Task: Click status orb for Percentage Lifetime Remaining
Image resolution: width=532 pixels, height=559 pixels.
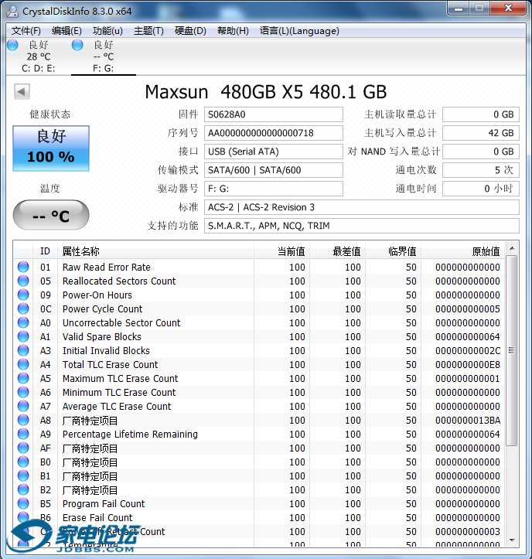Action: [23, 434]
